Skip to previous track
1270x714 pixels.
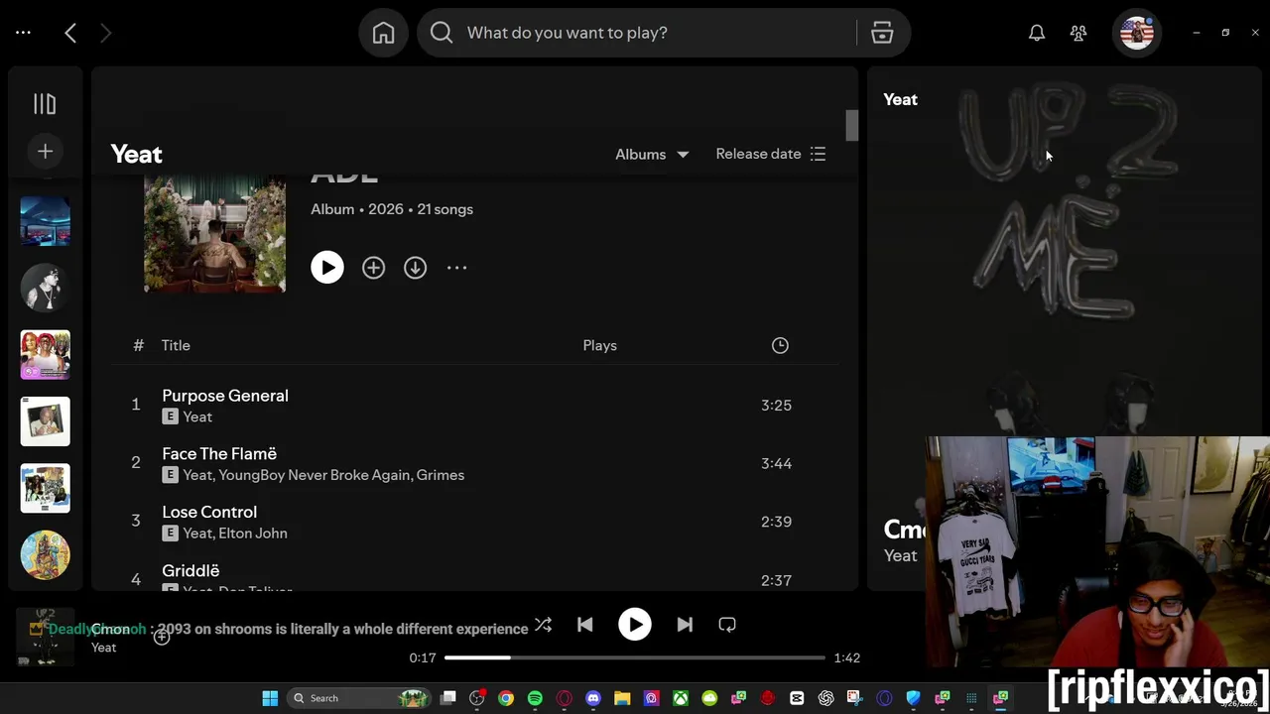(x=584, y=625)
